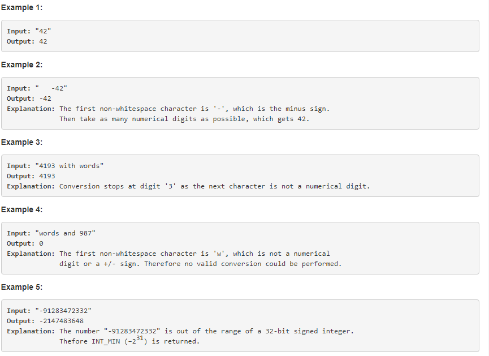
Task: Click the Output: 0 line
Action: [x=25, y=243]
